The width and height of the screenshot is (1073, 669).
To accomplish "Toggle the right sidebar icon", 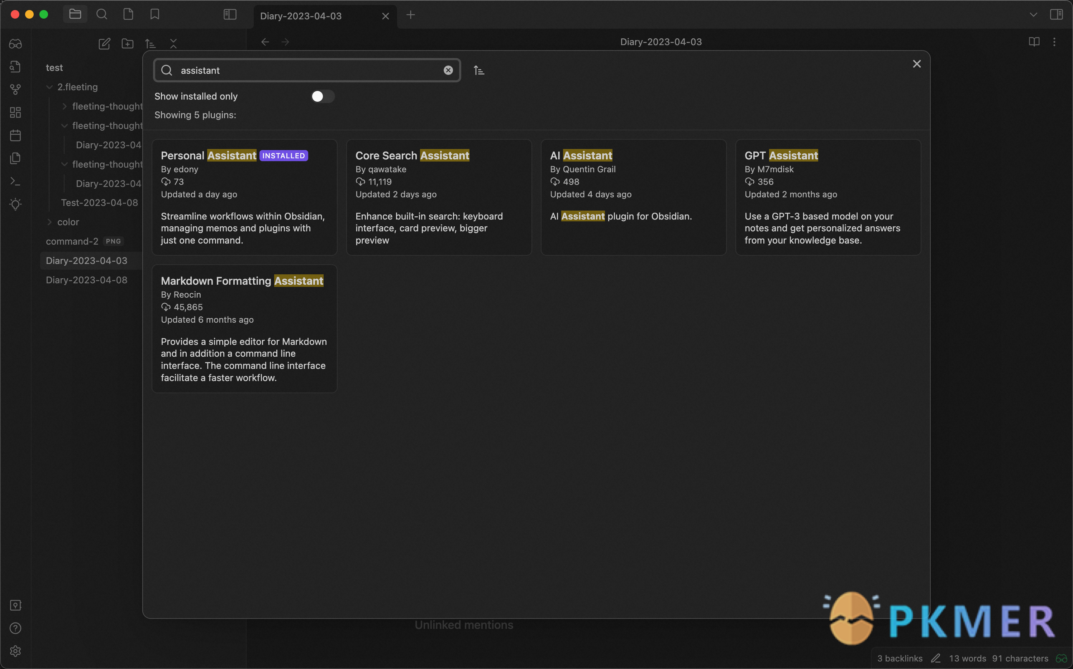I will 1056,15.
